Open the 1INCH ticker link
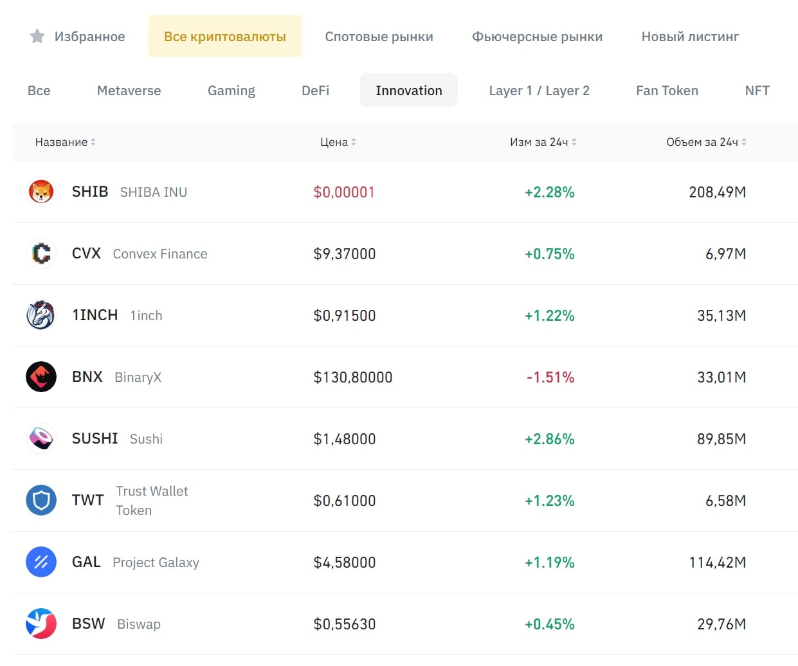Screen dimensions: 798x666 click(95, 315)
